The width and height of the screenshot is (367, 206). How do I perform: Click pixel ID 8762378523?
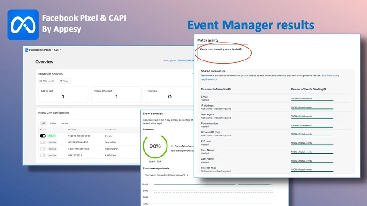click(75, 155)
